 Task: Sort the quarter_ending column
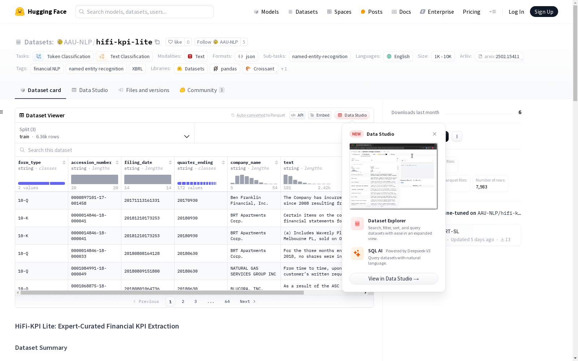[223, 162]
